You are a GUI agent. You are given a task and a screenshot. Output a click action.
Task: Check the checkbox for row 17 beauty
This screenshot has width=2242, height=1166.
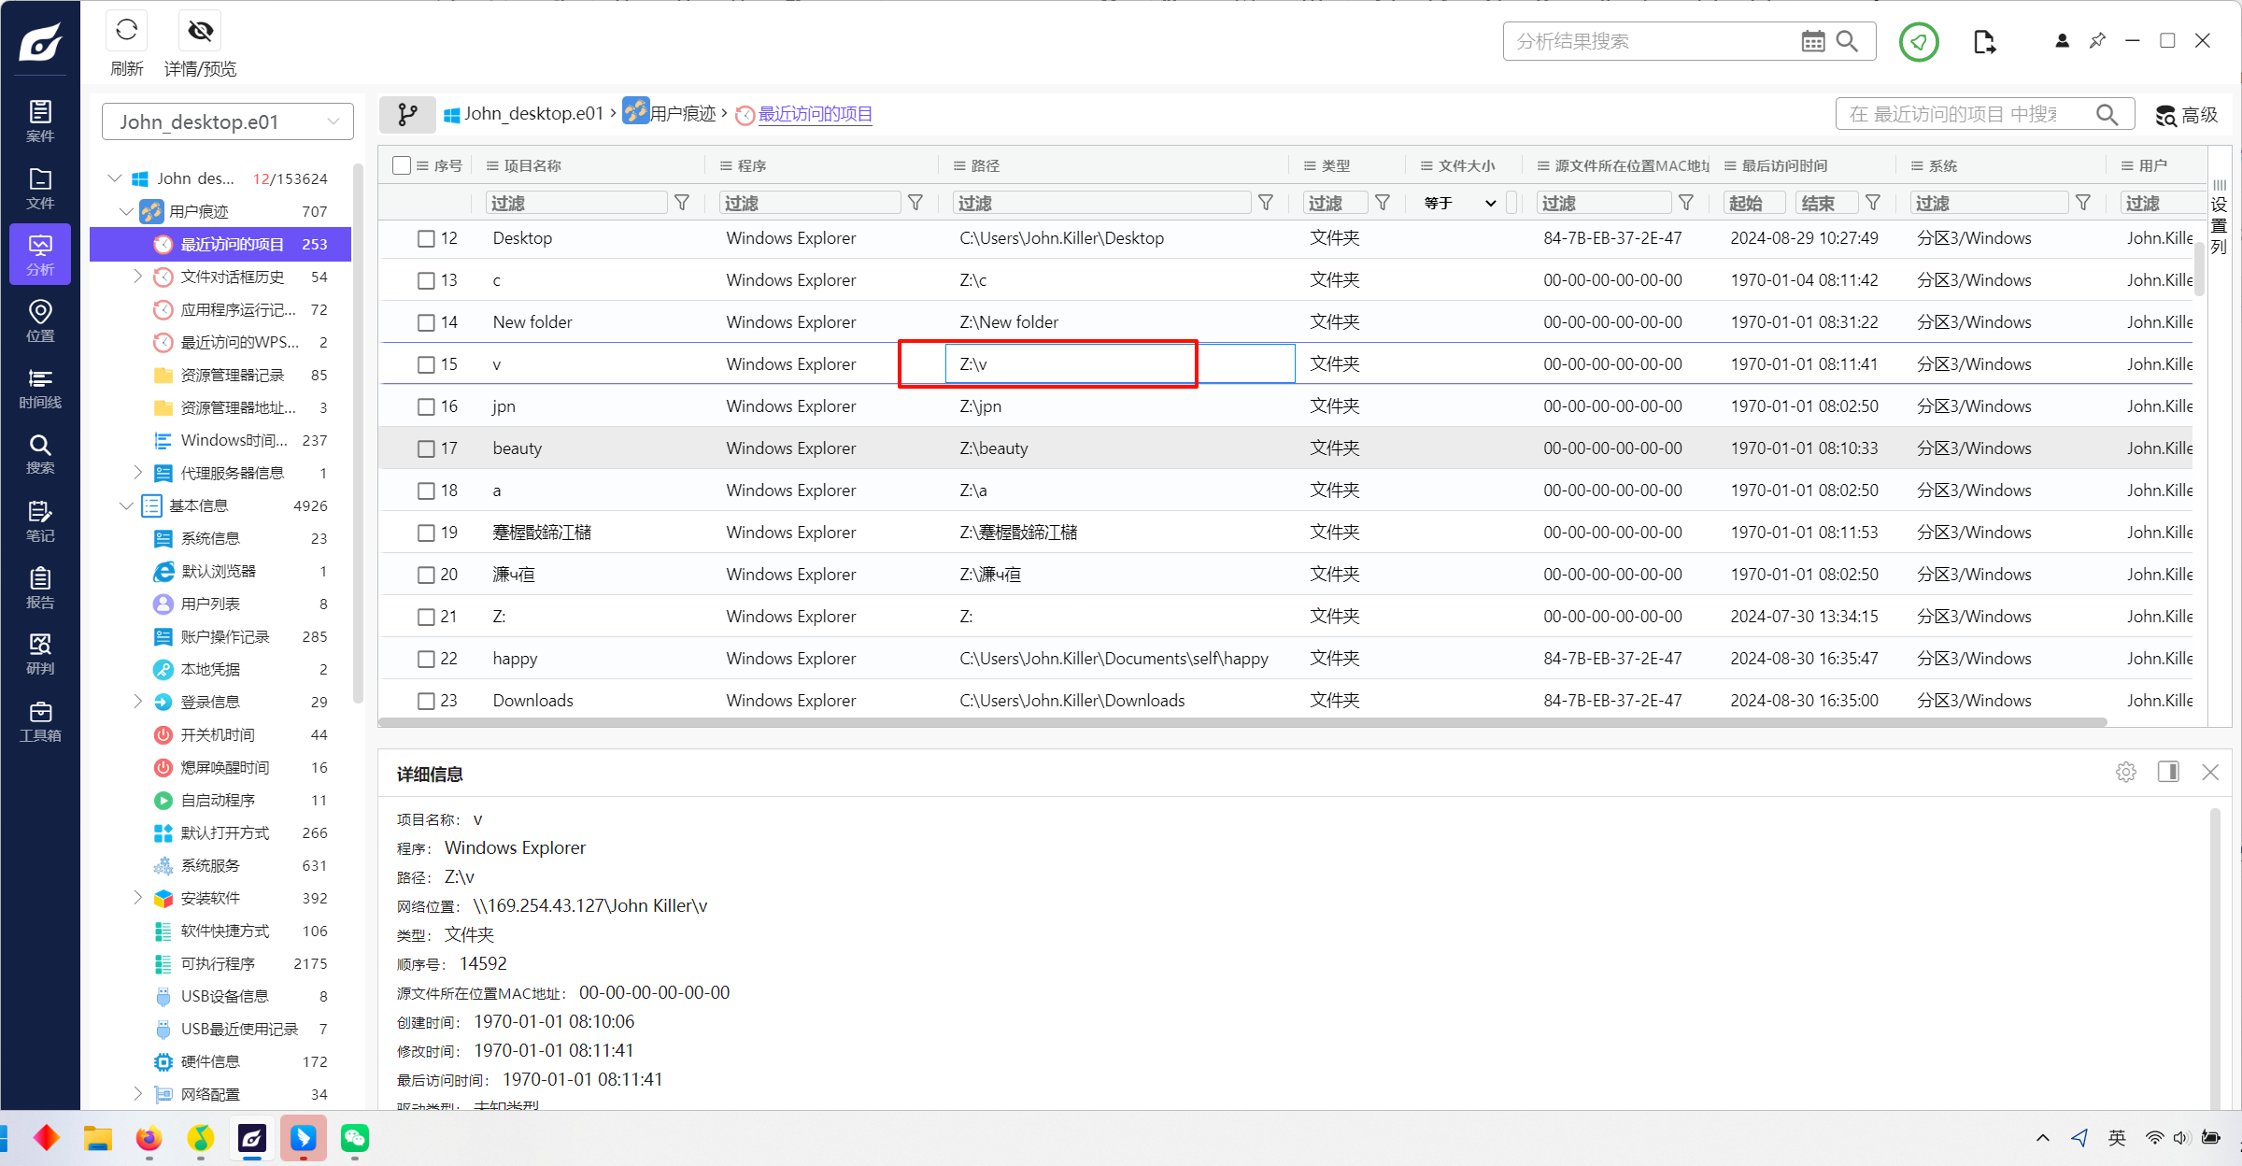(426, 448)
